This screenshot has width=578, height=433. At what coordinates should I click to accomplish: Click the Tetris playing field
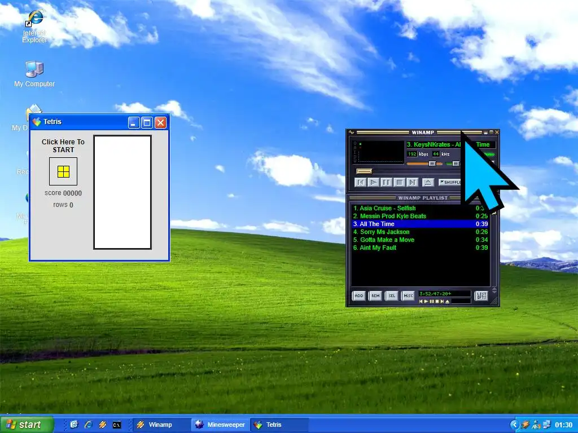point(122,192)
